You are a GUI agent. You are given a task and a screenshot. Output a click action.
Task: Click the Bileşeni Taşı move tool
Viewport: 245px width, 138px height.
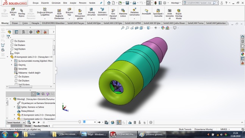(x=69, y=12)
